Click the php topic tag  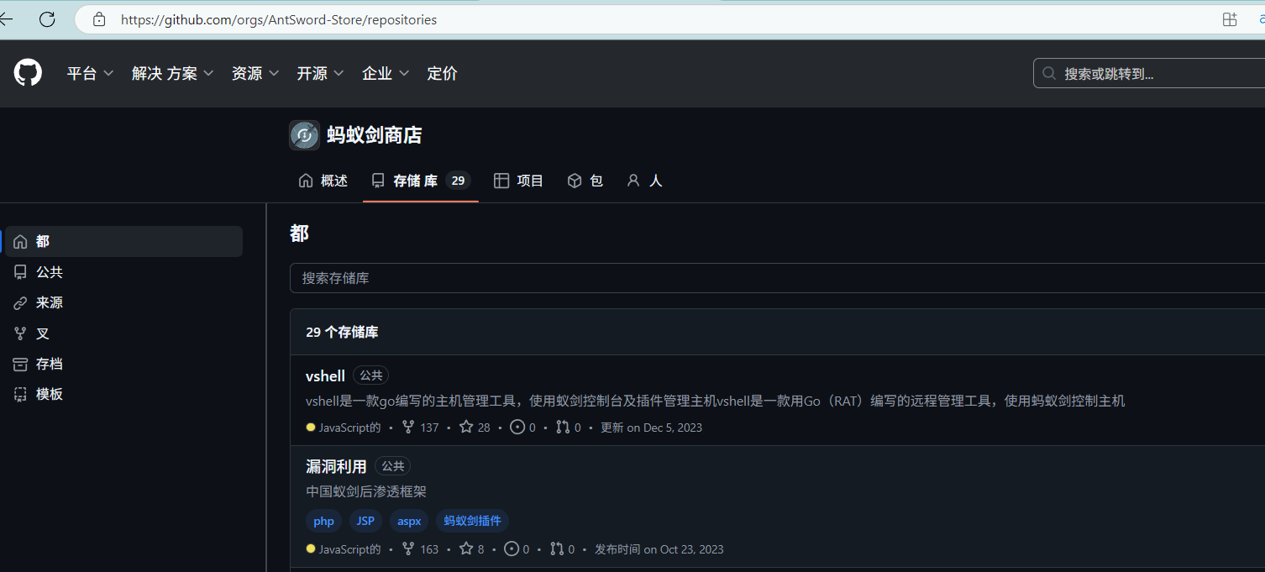point(323,521)
